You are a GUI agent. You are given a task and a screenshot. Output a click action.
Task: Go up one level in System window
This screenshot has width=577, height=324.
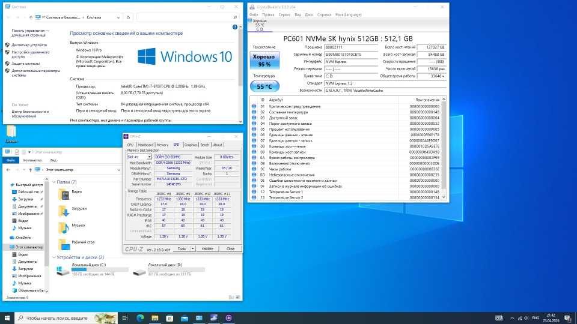pyautogui.click(x=31, y=17)
